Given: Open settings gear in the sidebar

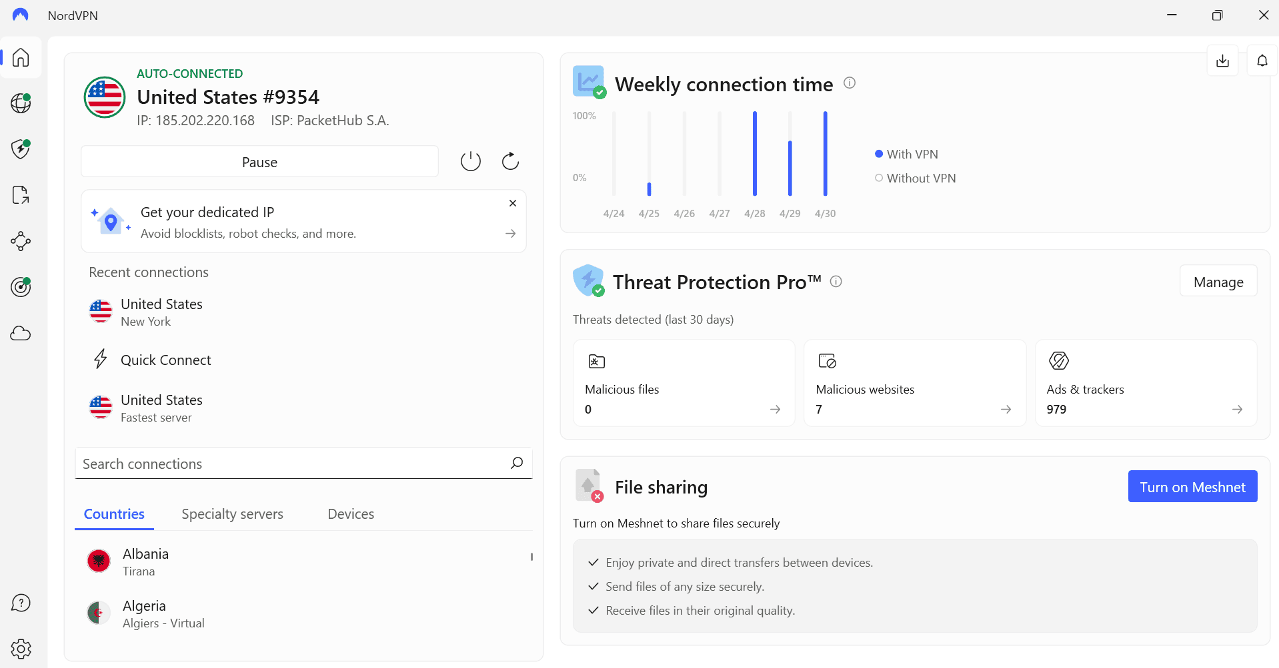Looking at the screenshot, I should pos(21,649).
